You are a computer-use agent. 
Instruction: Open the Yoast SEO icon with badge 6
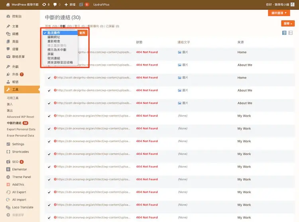click(x=81, y=4)
